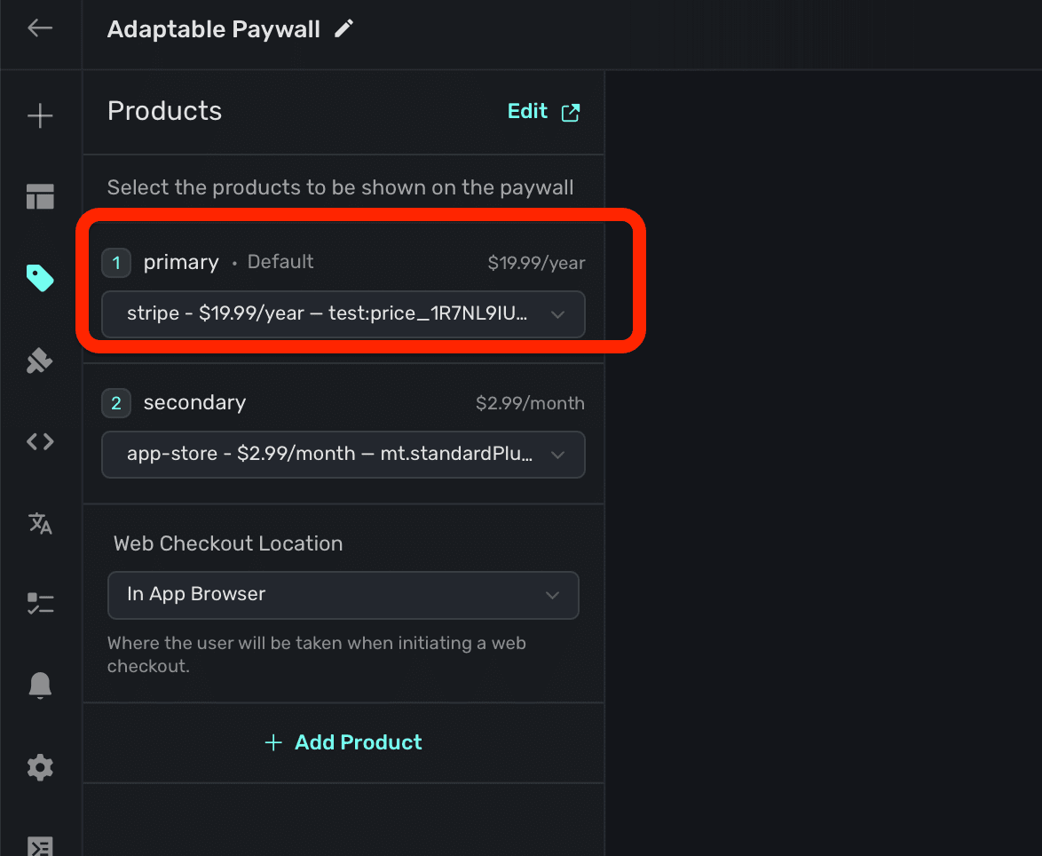Viewport: 1042px width, 856px height.
Task: Open notifications via the bell icon
Action: 40,685
